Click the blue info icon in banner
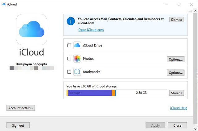Image resolution: width=198 pixels, height=131 pixels. click(x=71, y=21)
